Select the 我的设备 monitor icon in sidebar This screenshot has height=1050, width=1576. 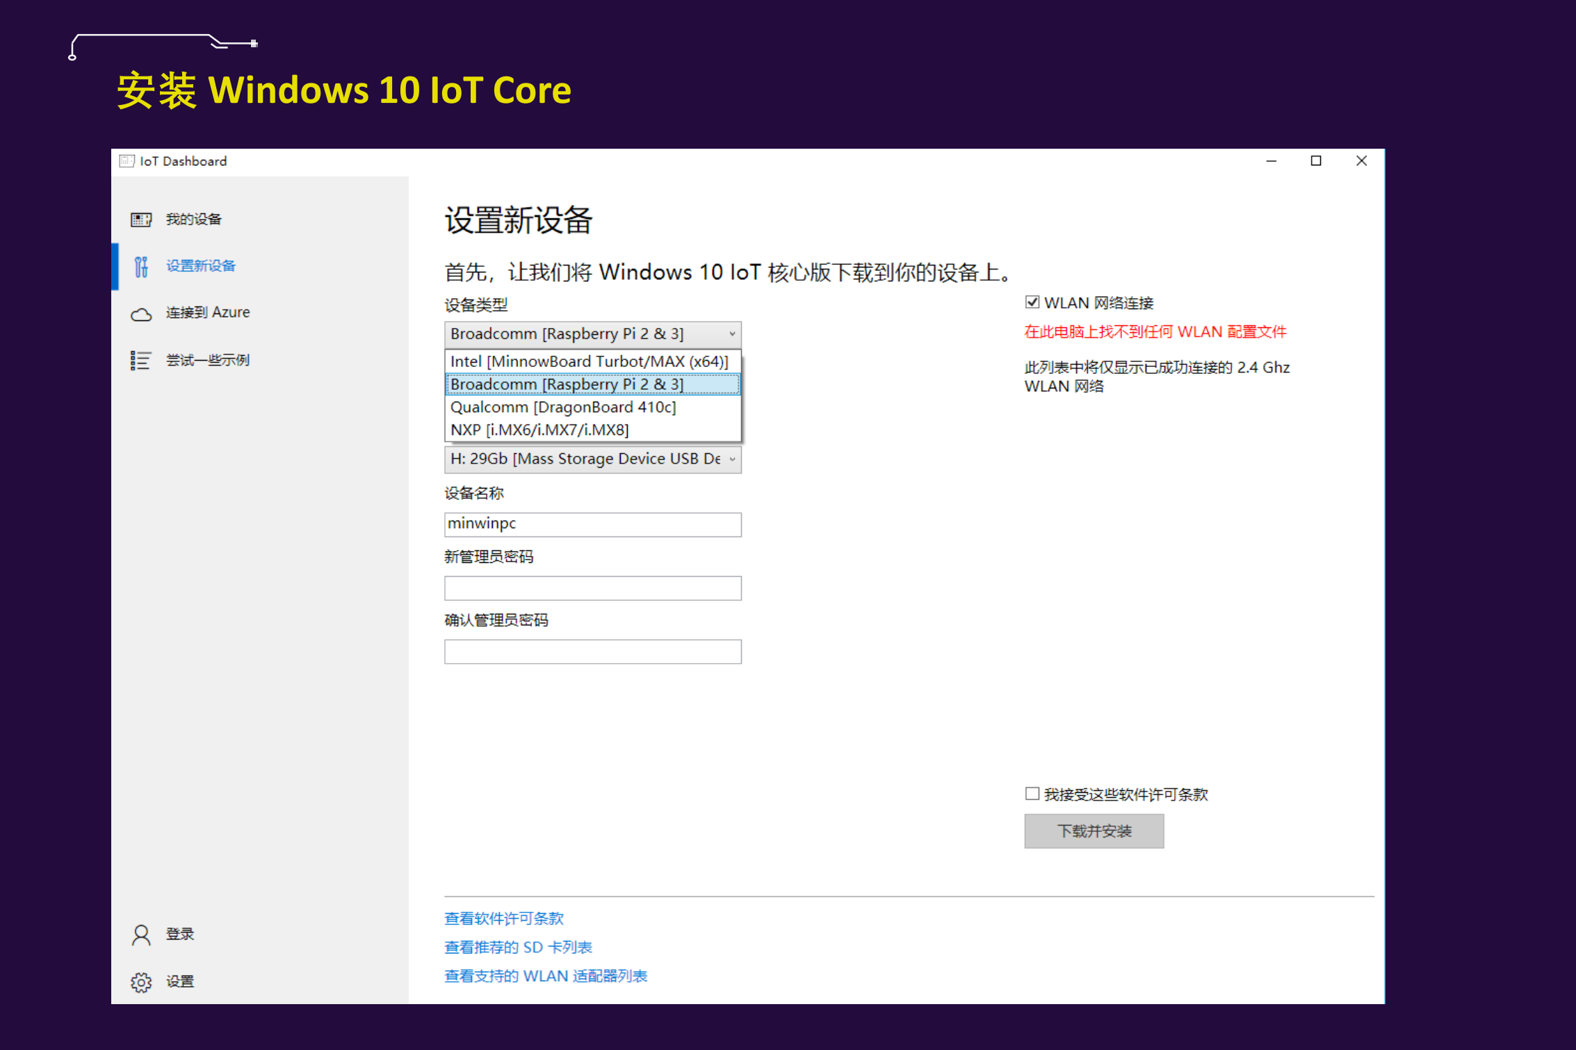pos(141,219)
